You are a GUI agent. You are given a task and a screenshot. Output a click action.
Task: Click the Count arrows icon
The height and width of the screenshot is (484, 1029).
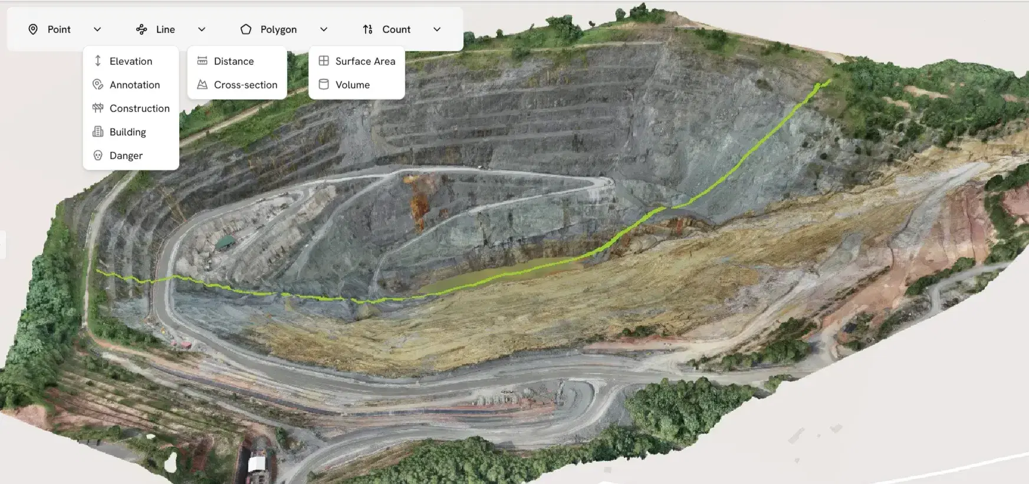[x=368, y=29]
